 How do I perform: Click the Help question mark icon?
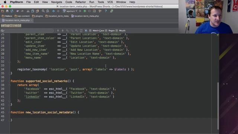106,11
